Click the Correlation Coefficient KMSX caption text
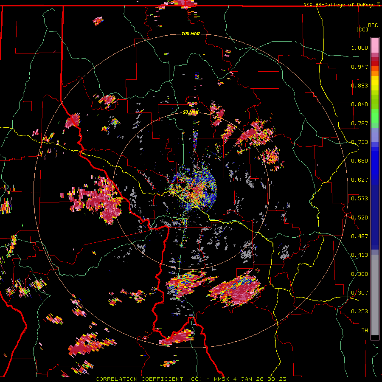The height and width of the screenshot is (382, 382). [x=191, y=379]
